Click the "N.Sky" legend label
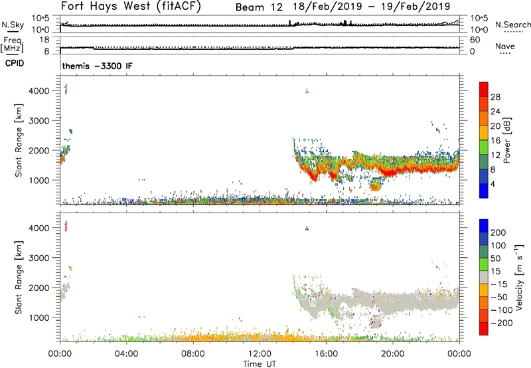 (13, 25)
